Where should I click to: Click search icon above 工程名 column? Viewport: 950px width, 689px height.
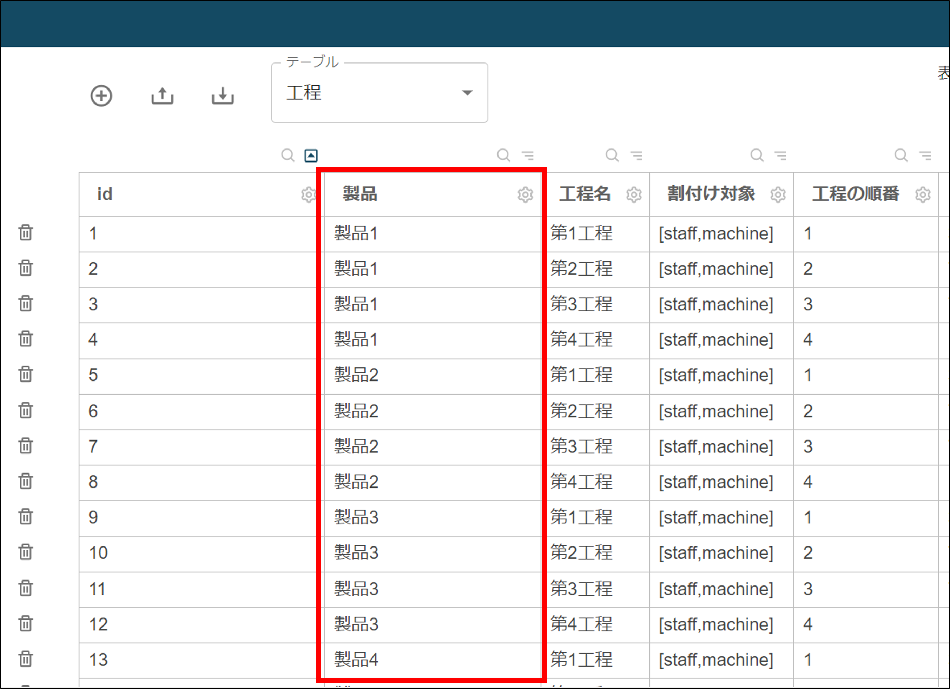[x=612, y=155]
